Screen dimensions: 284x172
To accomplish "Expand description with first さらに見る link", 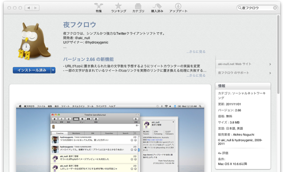I will coord(196,52).
